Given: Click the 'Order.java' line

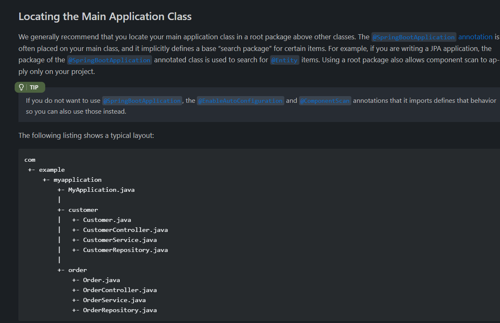Looking at the screenshot, I should (x=101, y=280).
